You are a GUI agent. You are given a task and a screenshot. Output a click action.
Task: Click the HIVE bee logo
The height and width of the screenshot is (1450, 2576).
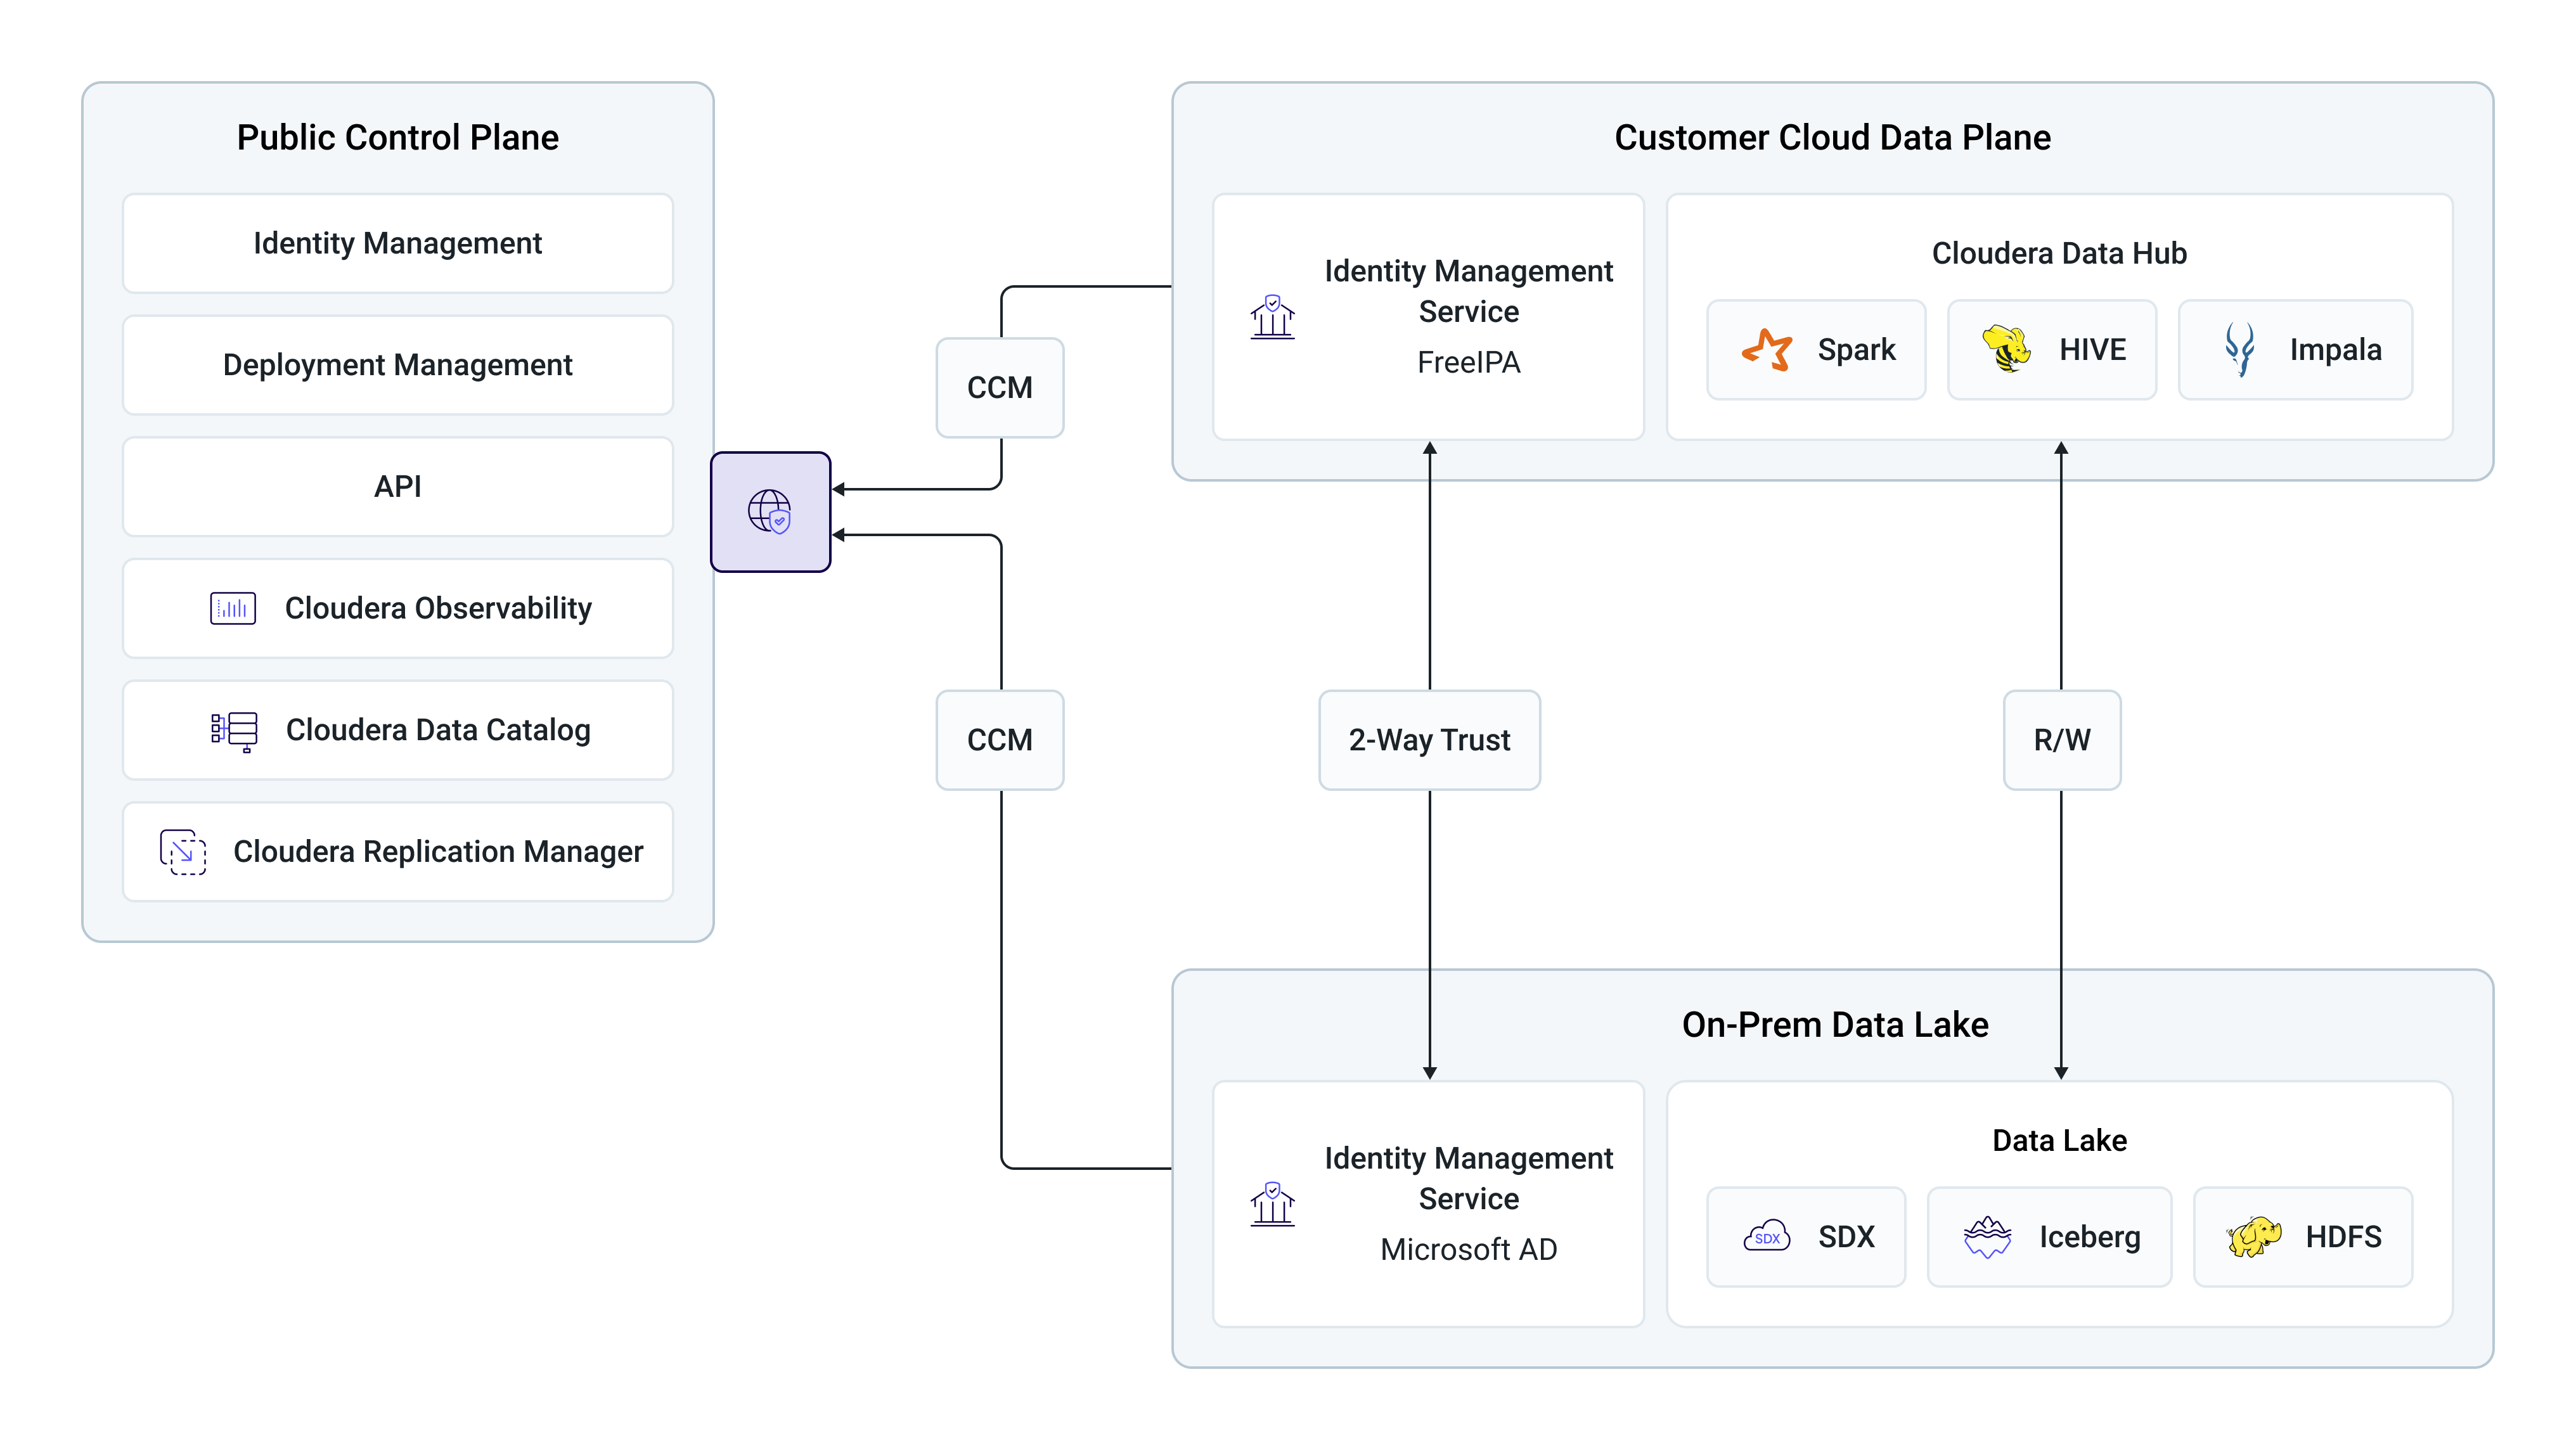2006,349
